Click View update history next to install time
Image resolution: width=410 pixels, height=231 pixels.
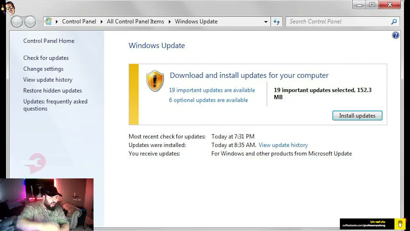[283, 145]
